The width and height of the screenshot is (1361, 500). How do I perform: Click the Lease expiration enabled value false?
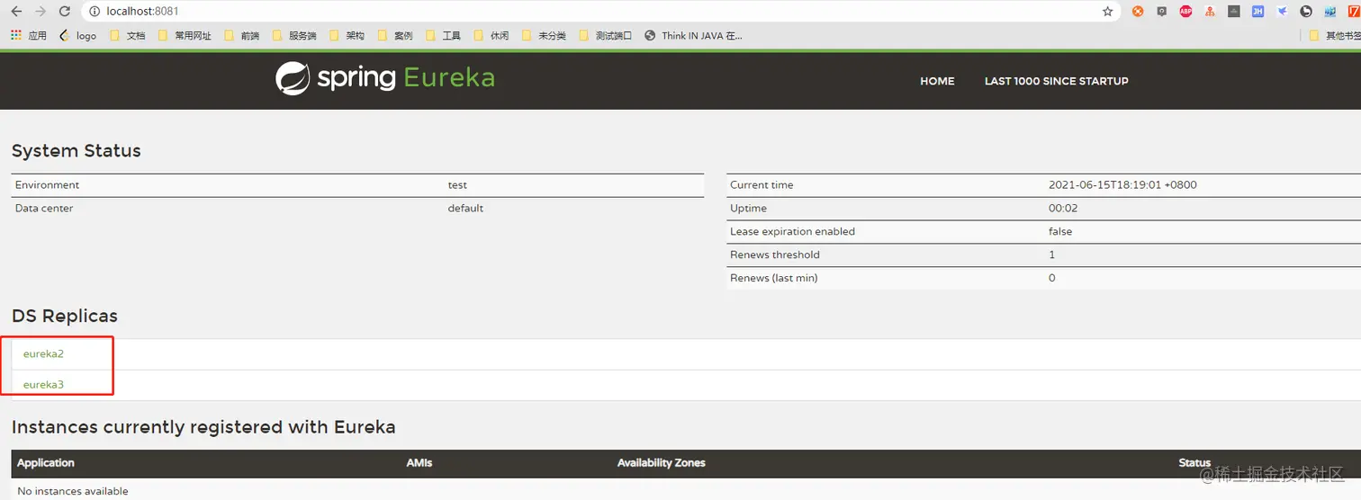1060,232
